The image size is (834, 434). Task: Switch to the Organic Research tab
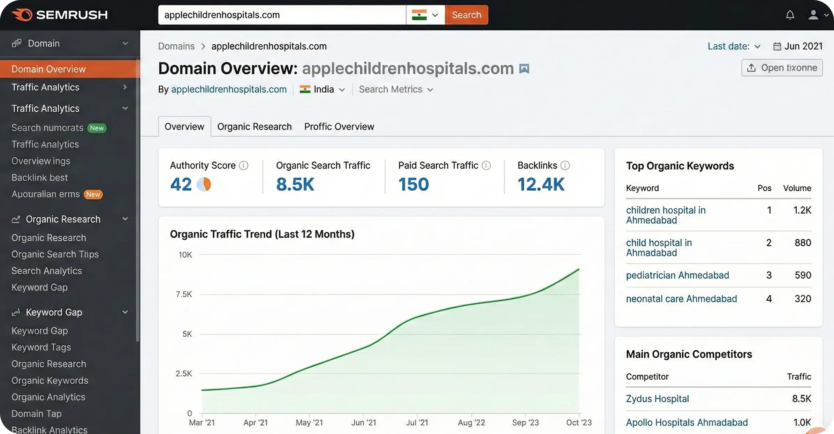click(255, 127)
